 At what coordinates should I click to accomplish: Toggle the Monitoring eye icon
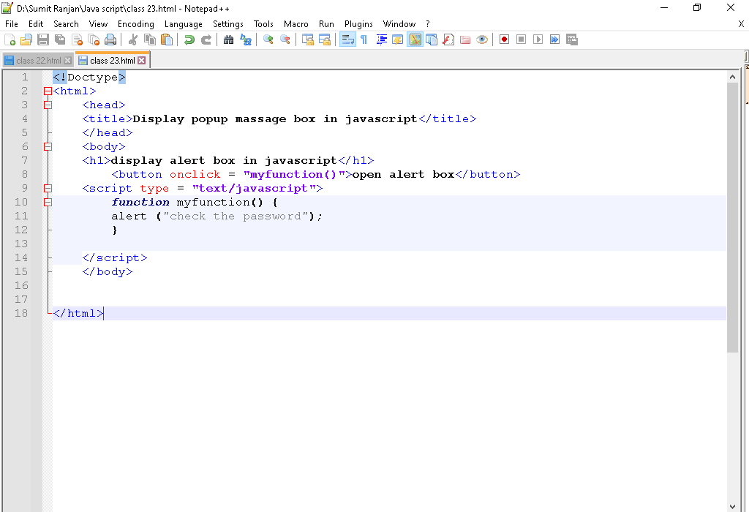pyautogui.click(x=482, y=39)
